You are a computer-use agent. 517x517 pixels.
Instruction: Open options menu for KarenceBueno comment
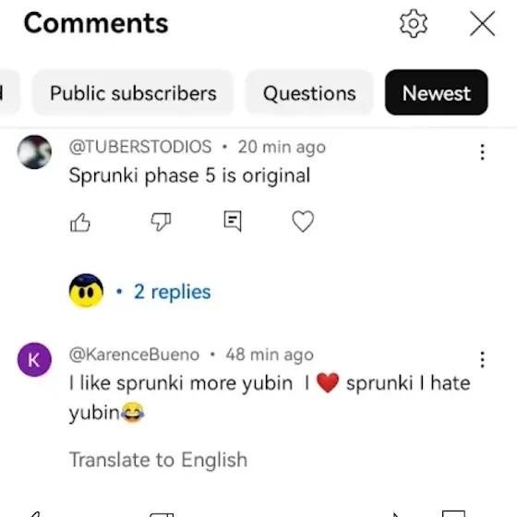(482, 359)
